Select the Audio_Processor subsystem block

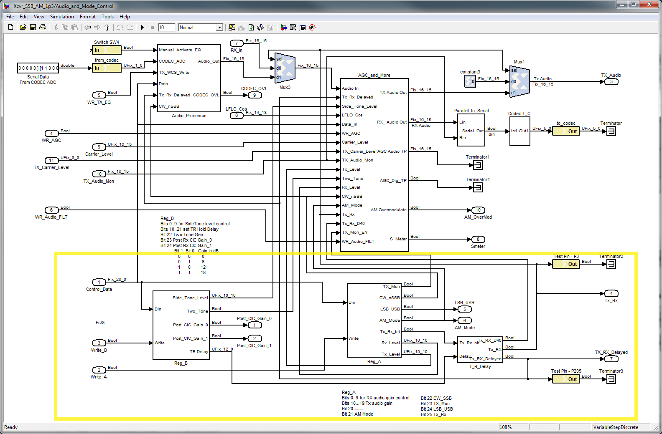tap(189, 78)
